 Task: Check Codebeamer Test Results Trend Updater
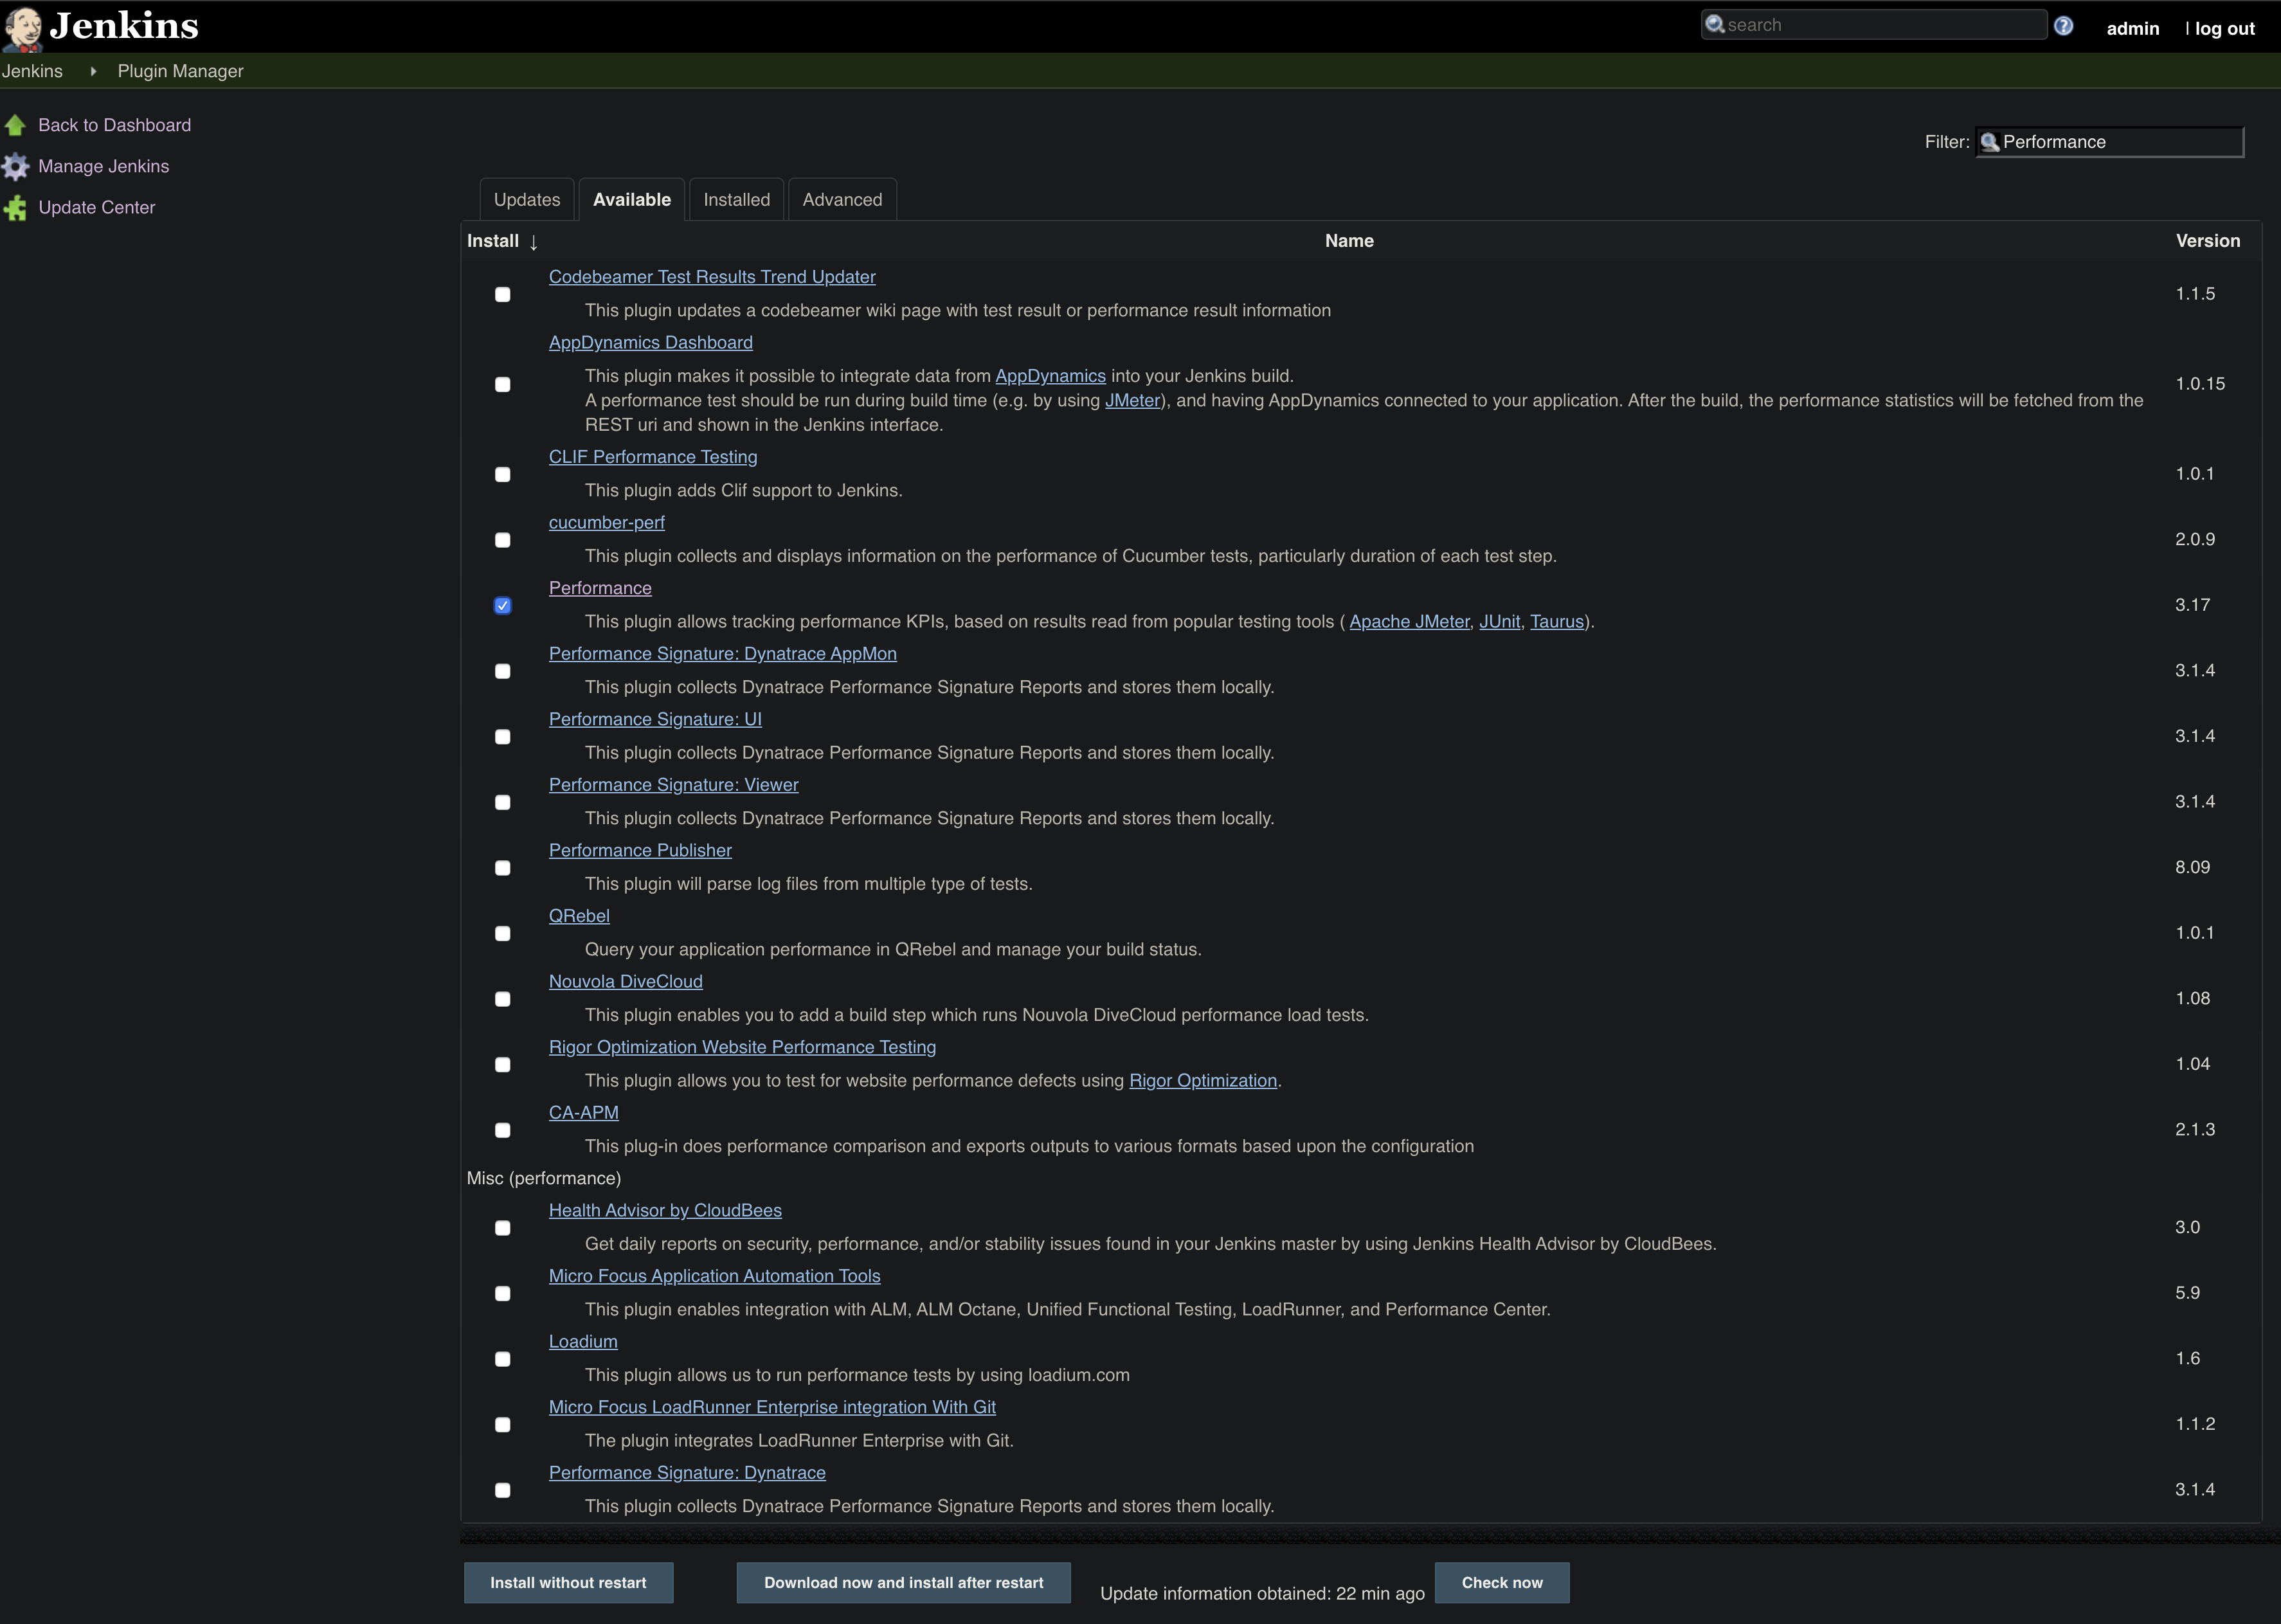[x=503, y=294]
